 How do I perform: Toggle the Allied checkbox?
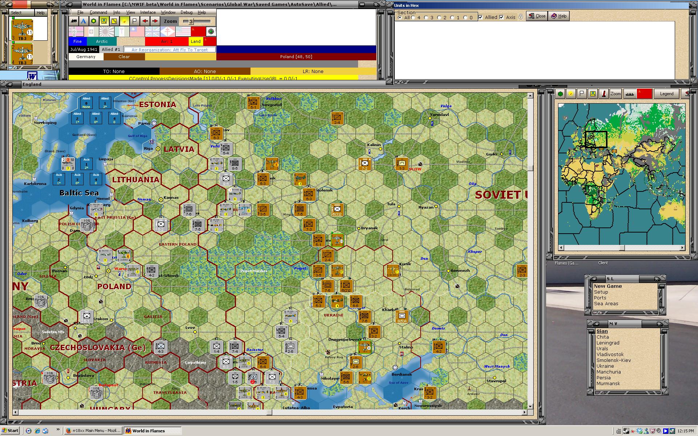click(x=481, y=17)
